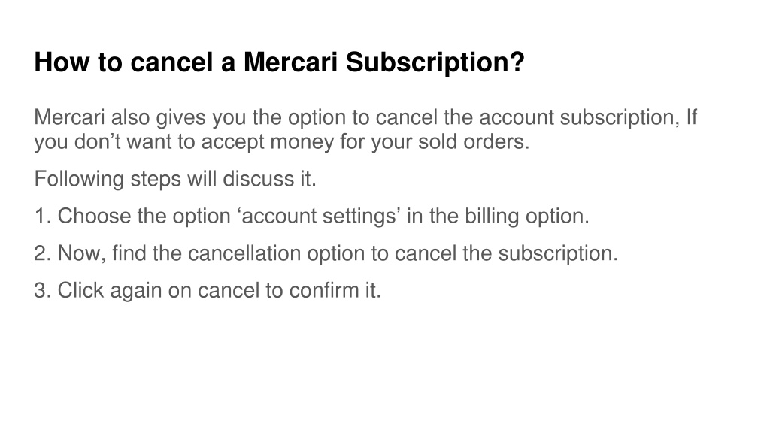The image size is (770, 433).
Task: Select the slide title about Mercari Subscription
Action: (280, 62)
